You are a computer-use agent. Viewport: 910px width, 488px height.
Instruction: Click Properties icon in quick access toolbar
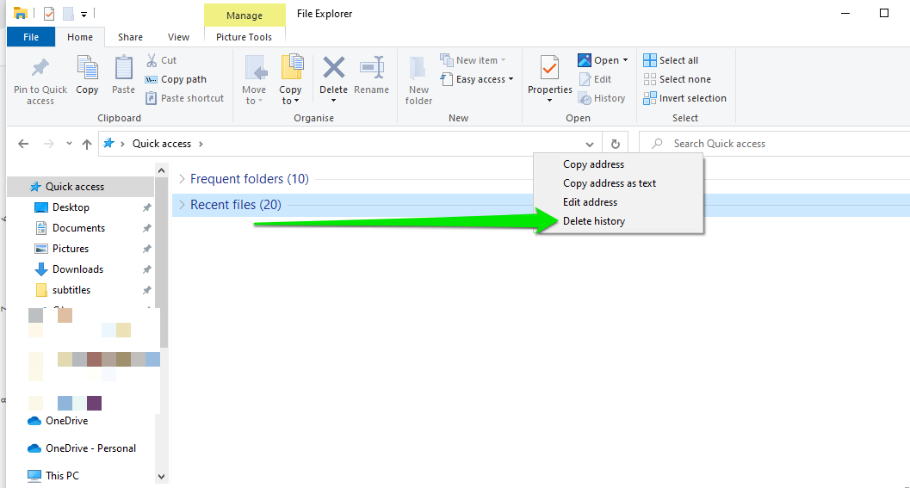point(49,13)
